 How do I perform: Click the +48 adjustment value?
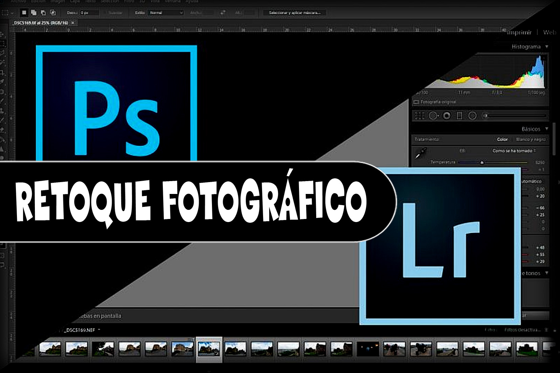point(540,247)
